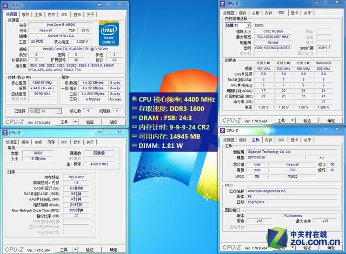Click the 208 时钟 tRFC value
The image size is (346, 254).
point(76,210)
